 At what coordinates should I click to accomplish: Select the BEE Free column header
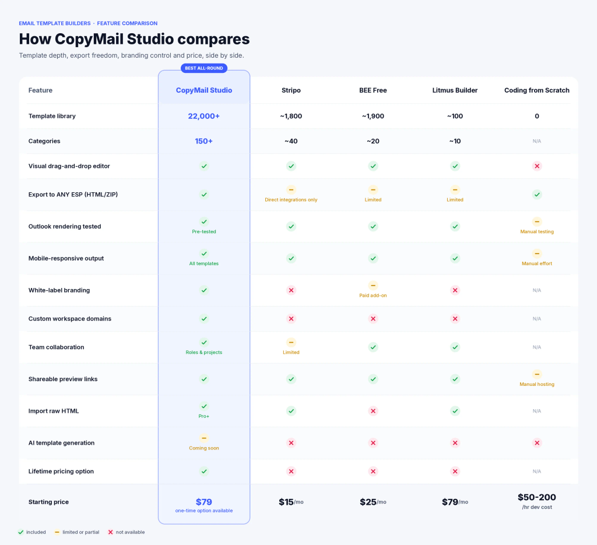tap(373, 90)
